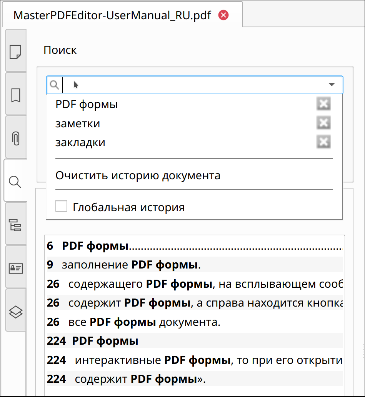The height and width of the screenshot is (397, 365).
Task: Click inside the search text field
Action: tap(192, 85)
